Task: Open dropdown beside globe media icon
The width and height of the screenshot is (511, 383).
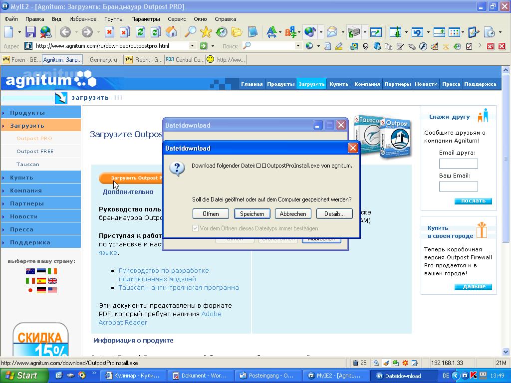Action: (321, 32)
